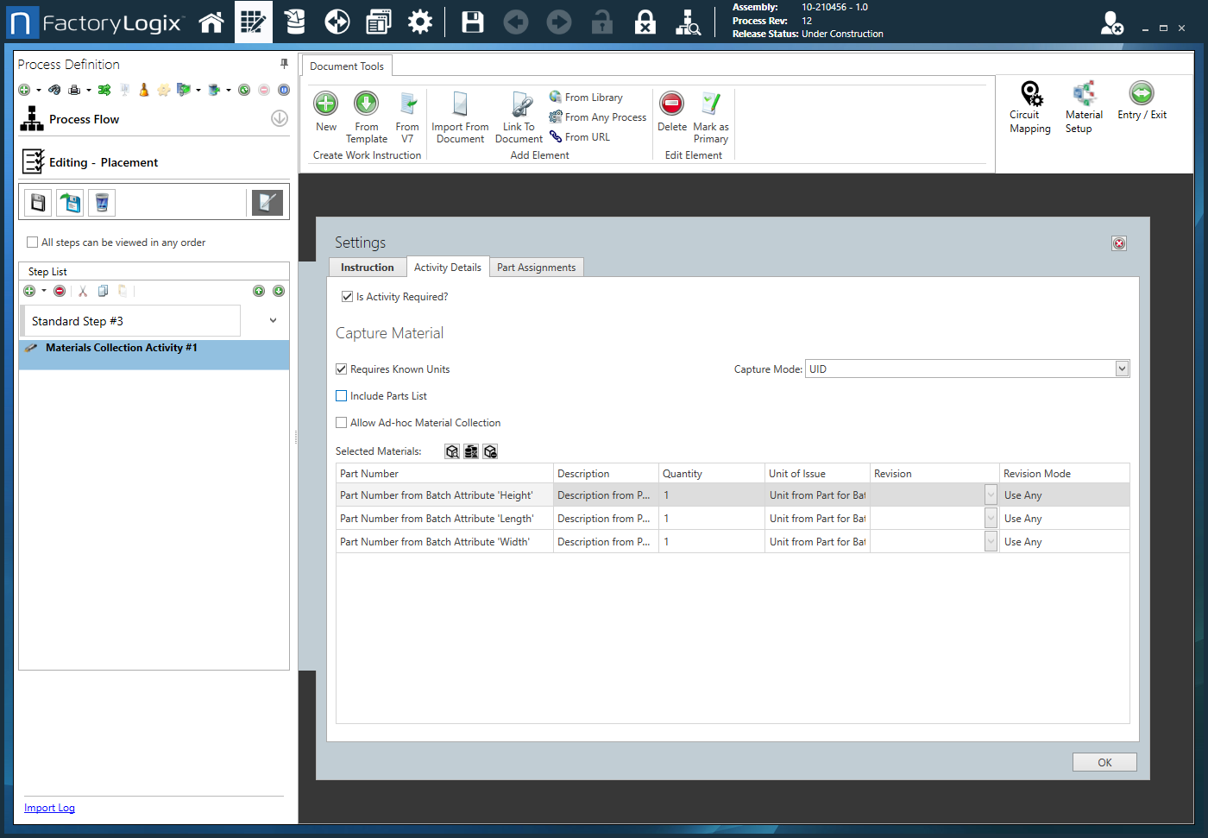This screenshot has width=1208, height=838.
Task: Open the Capture Mode dropdown
Action: pyautogui.click(x=1122, y=369)
